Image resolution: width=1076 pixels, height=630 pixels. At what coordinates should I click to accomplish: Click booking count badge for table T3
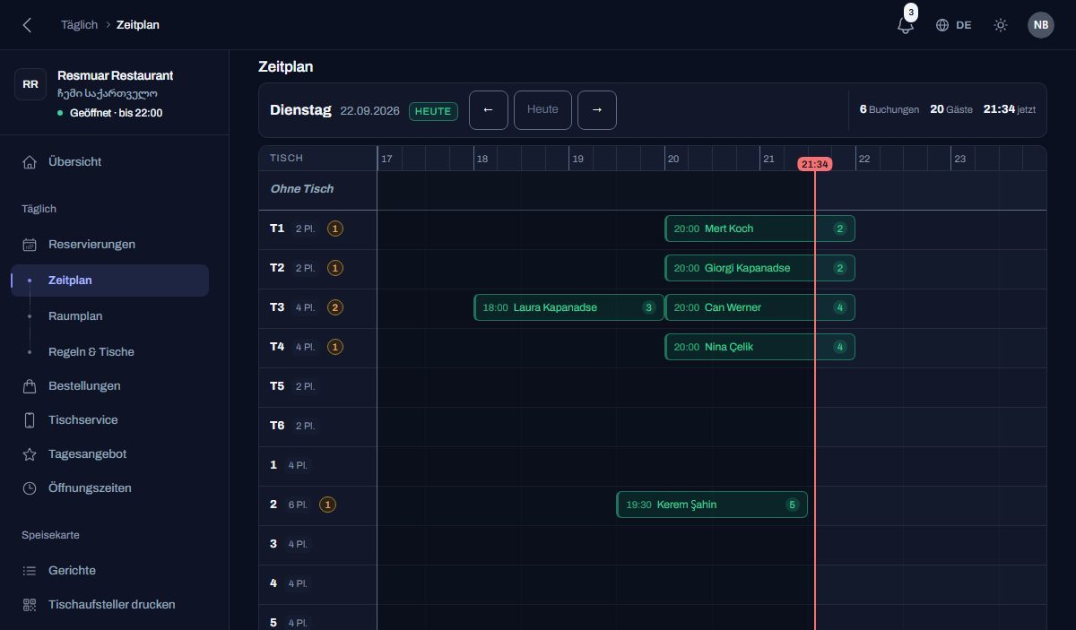tap(334, 307)
